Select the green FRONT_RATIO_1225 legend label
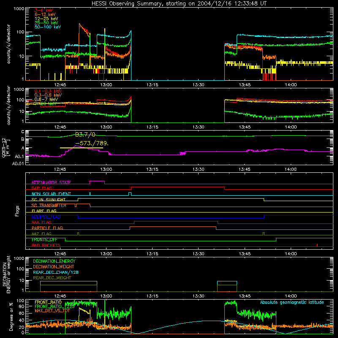The height and width of the screenshot is (338, 338). coord(55,306)
